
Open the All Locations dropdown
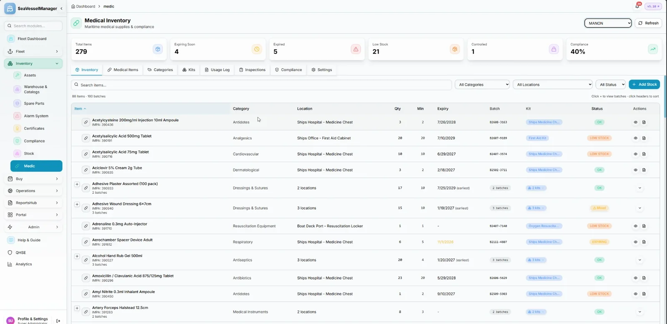[553, 85]
